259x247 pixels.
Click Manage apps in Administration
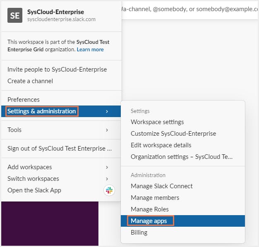point(149,221)
